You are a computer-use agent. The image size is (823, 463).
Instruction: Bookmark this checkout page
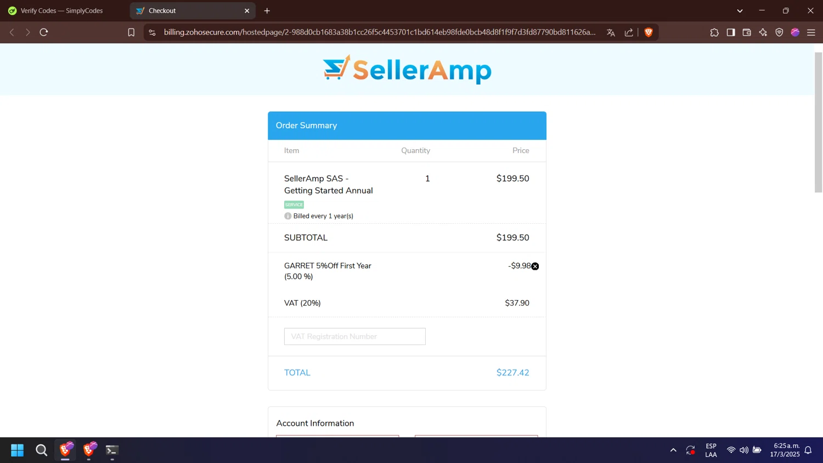click(131, 32)
